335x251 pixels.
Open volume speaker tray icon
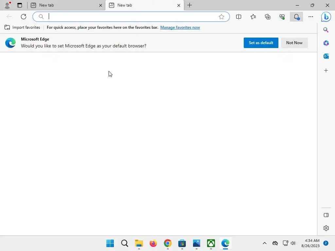[293, 243]
